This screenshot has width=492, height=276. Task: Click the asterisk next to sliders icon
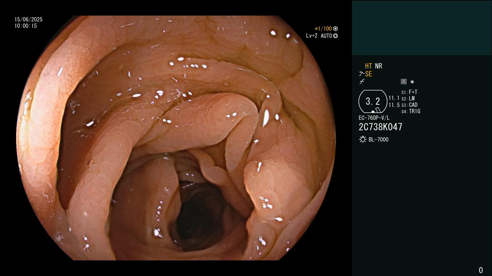click(412, 82)
